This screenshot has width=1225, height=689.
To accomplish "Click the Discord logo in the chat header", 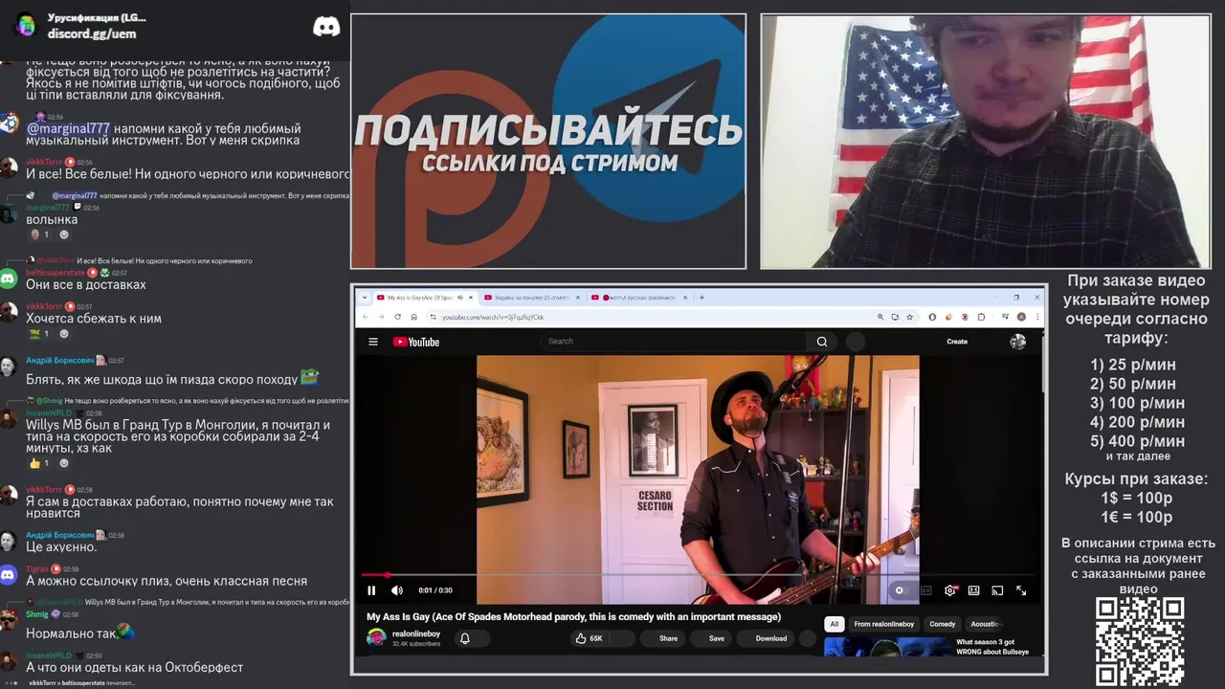I will (326, 27).
